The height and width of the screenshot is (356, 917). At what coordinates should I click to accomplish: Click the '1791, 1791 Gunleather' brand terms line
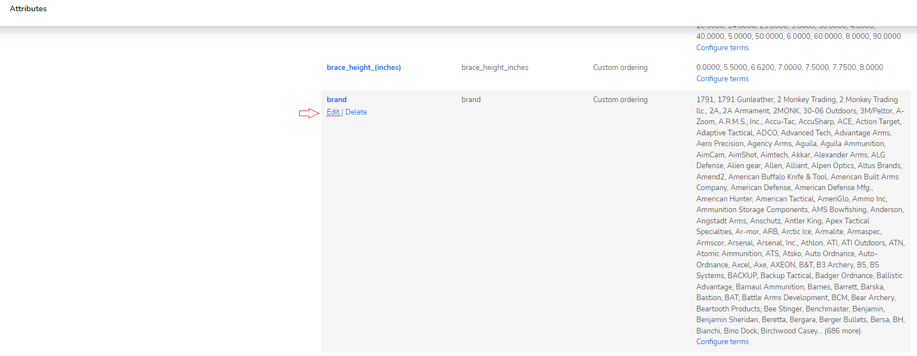click(797, 100)
